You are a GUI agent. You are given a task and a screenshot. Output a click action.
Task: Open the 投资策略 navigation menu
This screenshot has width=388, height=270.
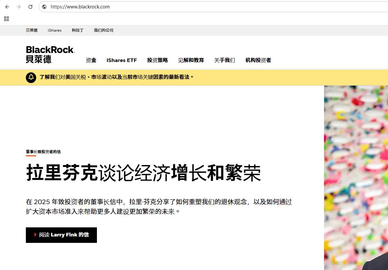pyautogui.click(x=157, y=60)
